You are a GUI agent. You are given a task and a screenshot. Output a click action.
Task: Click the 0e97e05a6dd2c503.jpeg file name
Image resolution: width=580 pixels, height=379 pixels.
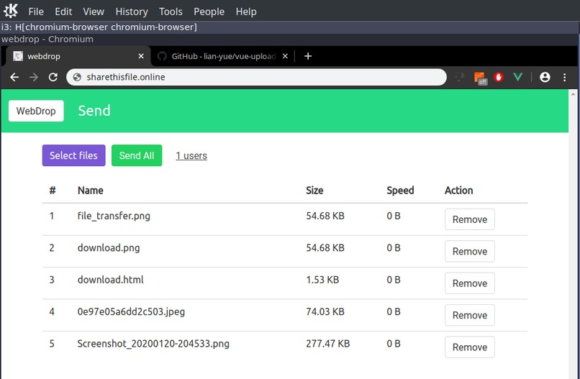[131, 311]
